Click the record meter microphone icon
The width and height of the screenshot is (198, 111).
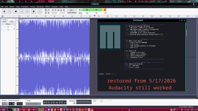80,10
